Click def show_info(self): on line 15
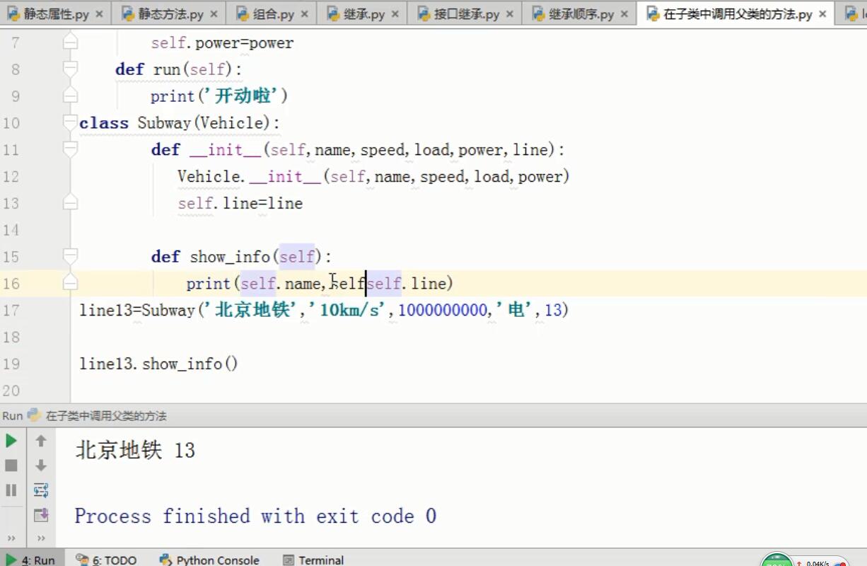867x566 pixels. (x=241, y=257)
